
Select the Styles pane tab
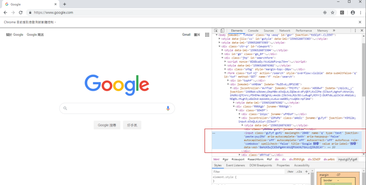[218, 165]
